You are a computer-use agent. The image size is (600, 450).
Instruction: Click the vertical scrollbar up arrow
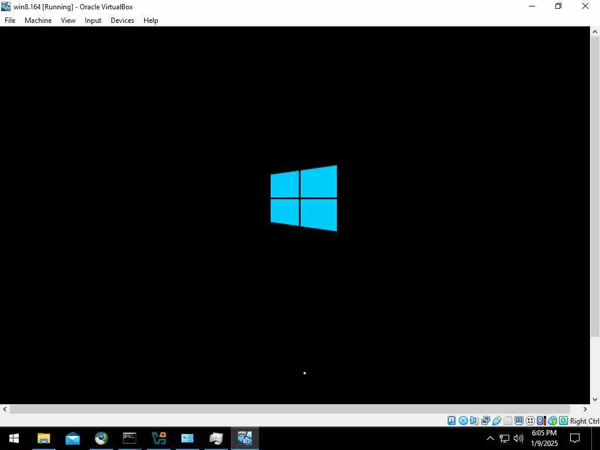[x=595, y=32]
